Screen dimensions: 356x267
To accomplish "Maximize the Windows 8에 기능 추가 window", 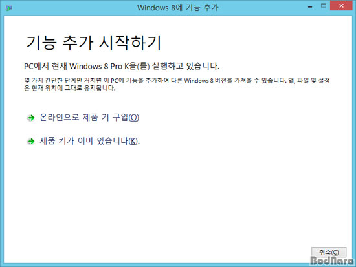I will (324, 6).
